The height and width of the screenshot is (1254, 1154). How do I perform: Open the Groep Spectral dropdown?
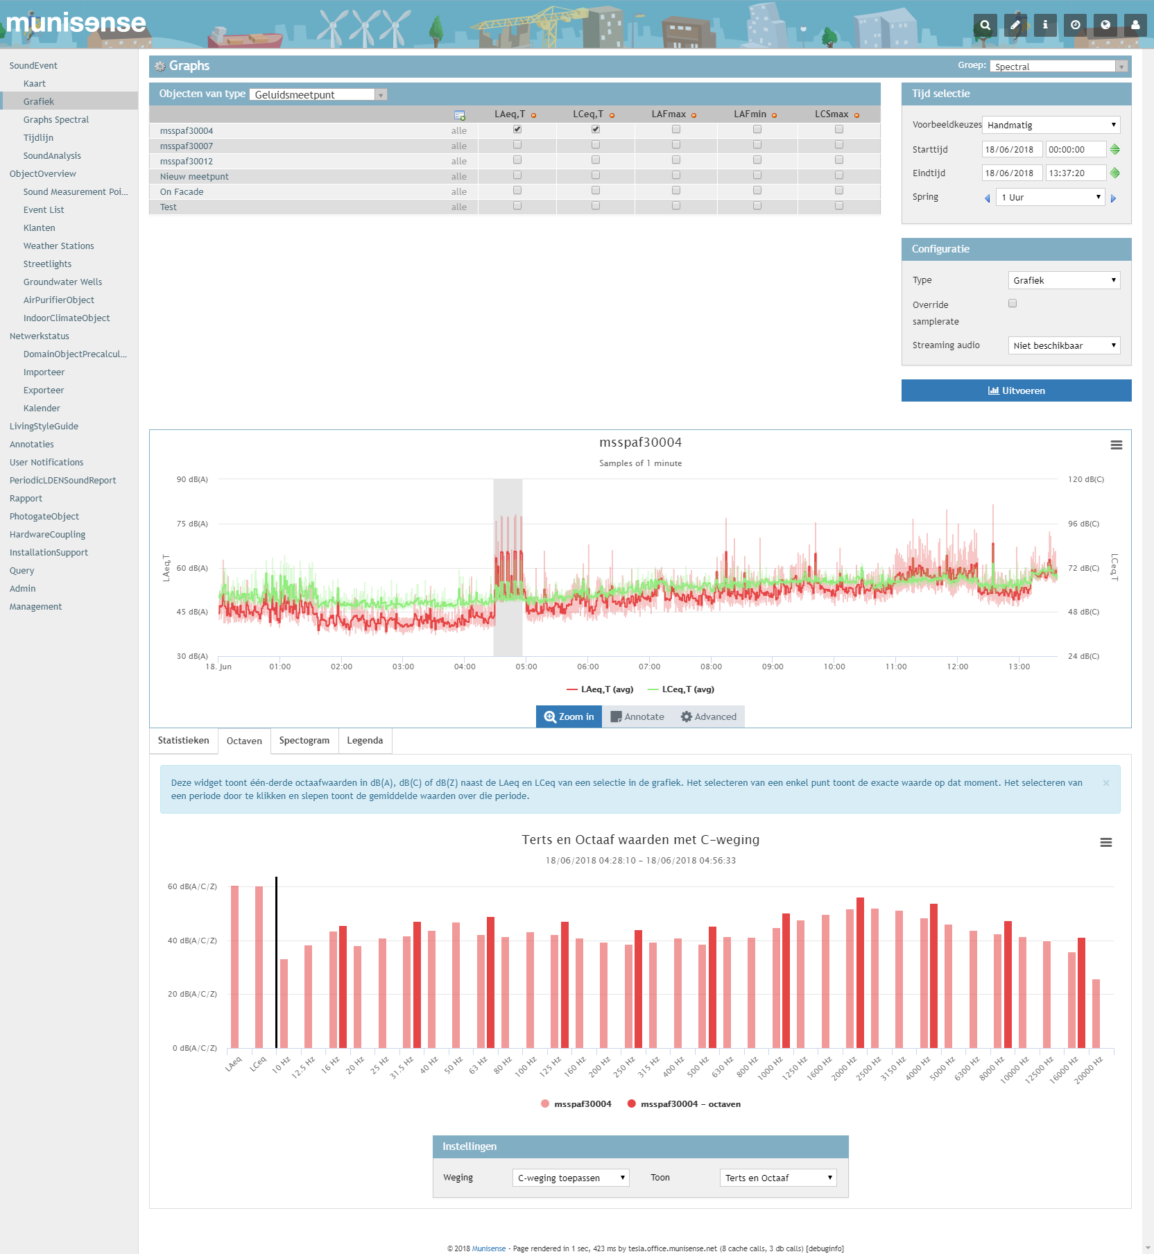tap(1058, 67)
